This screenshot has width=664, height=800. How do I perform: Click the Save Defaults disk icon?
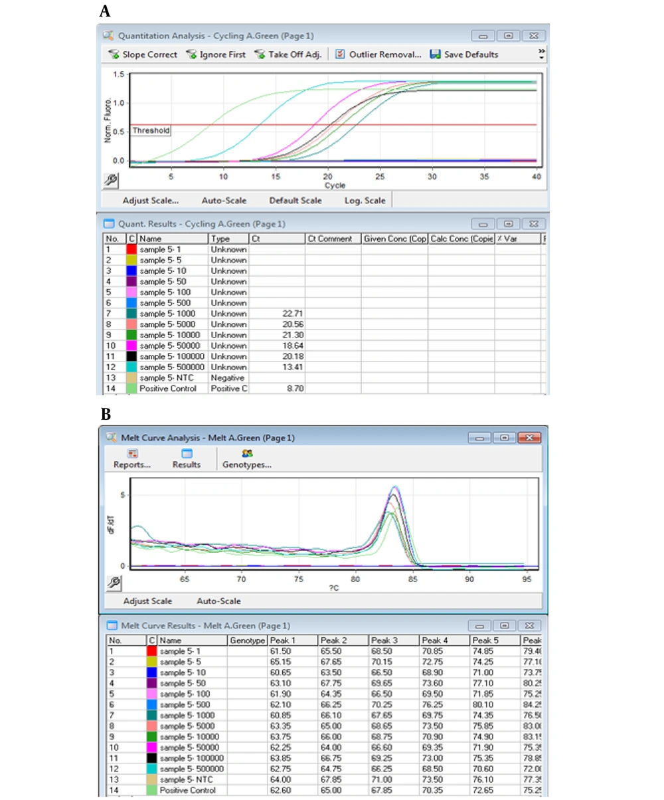(x=436, y=54)
